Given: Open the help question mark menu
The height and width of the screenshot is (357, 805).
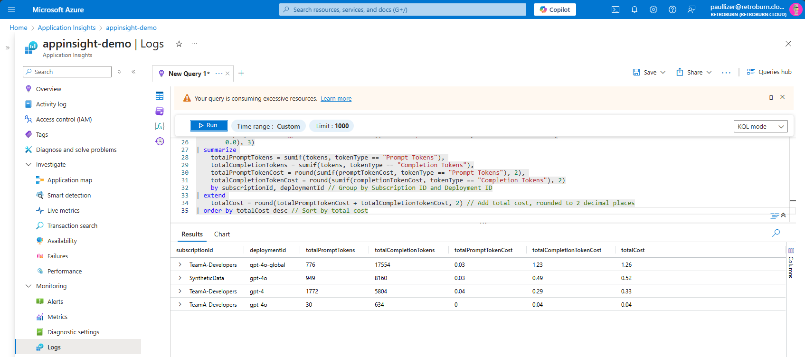Looking at the screenshot, I should tap(672, 9).
